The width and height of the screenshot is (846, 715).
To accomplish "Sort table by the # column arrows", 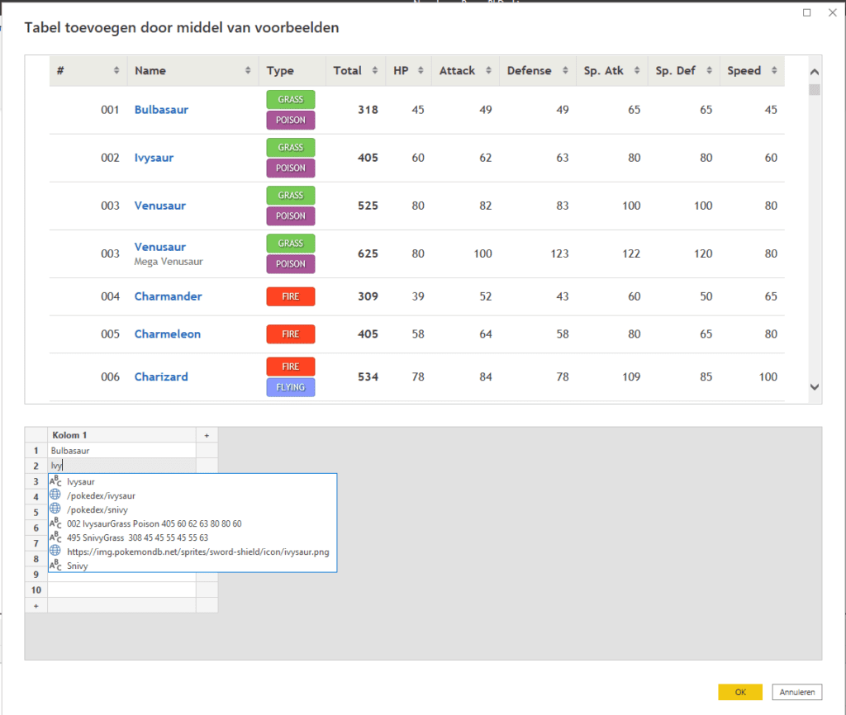I will coord(116,71).
